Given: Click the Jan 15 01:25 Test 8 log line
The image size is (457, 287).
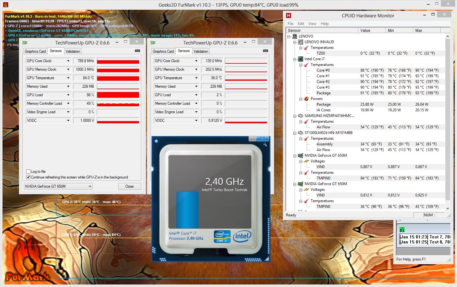Looking at the screenshot, I should 425,242.
